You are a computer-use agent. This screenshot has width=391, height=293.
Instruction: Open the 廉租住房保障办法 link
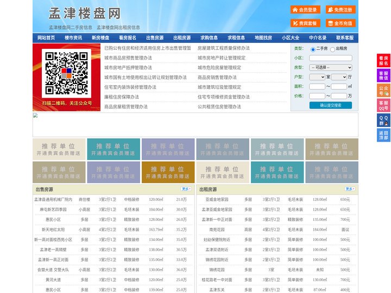(122, 97)
